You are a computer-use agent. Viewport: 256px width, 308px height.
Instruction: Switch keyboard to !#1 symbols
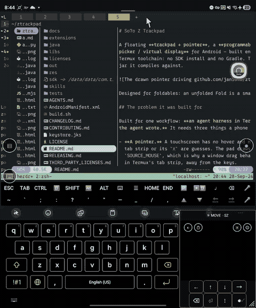[17, 282]
